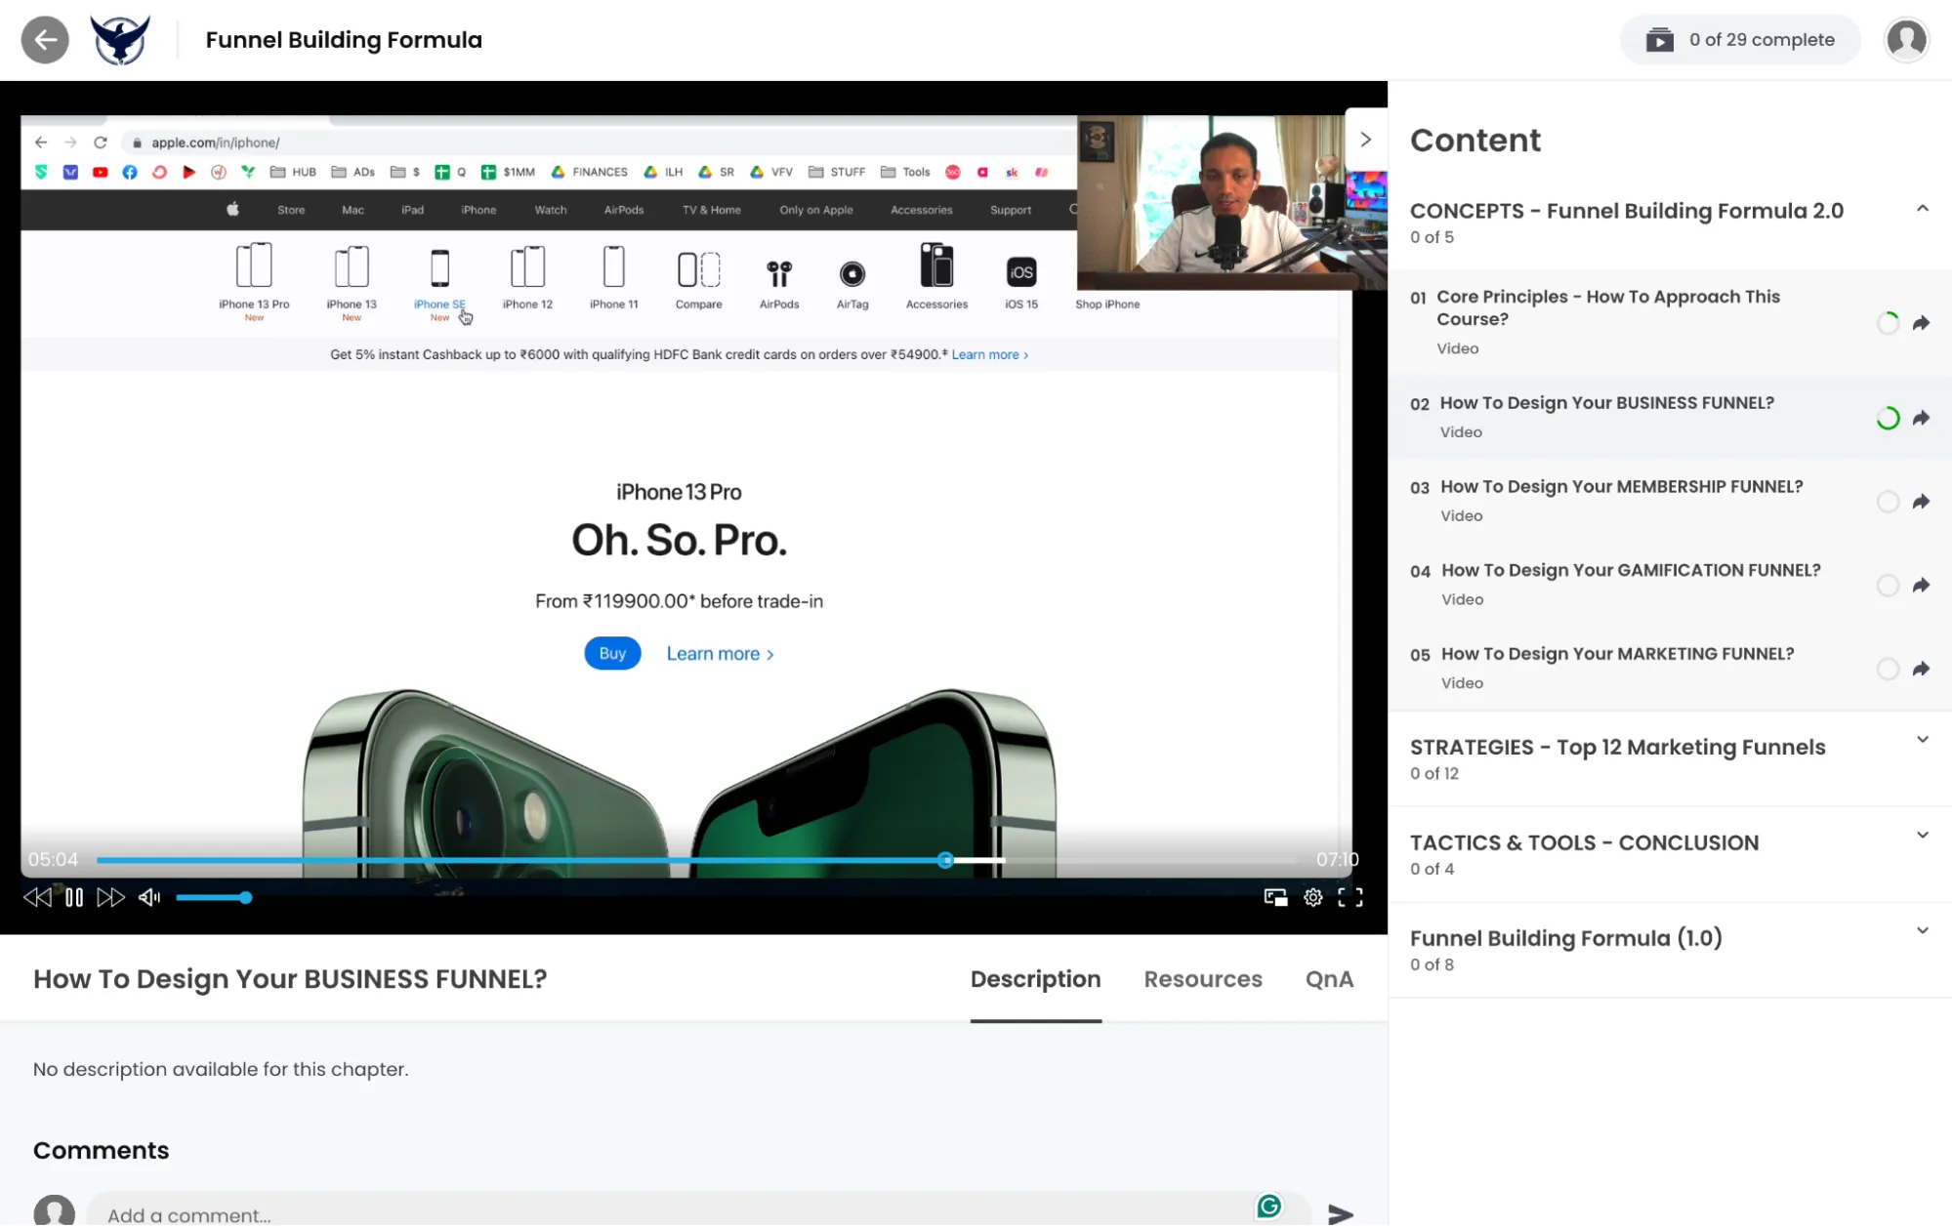Collapse the CONCEPTS section

click(1922, 208)
